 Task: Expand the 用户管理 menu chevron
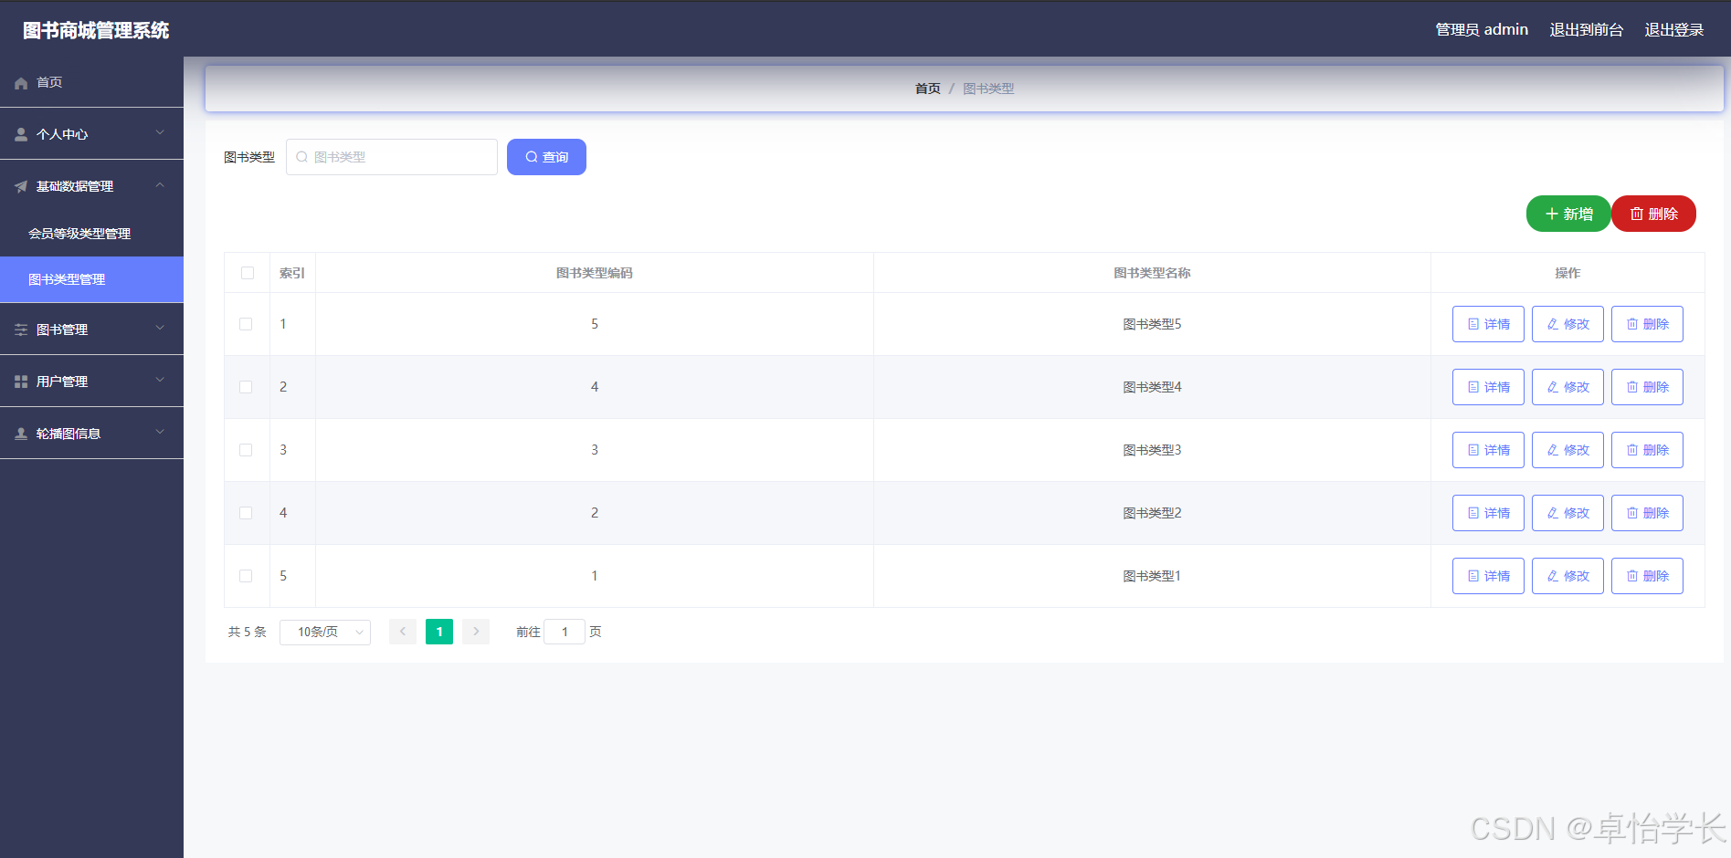click(x=160, y=381)
